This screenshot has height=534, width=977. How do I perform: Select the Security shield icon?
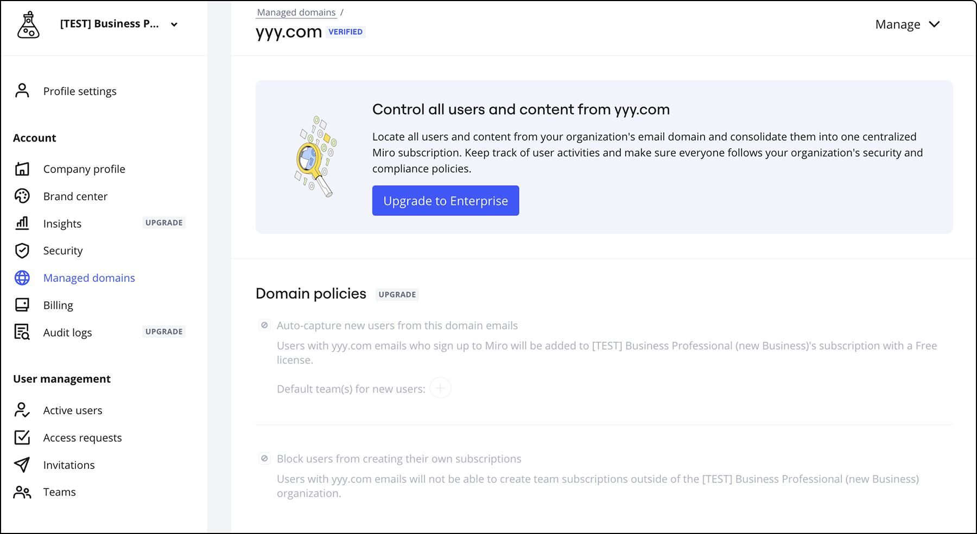(22, 250)
